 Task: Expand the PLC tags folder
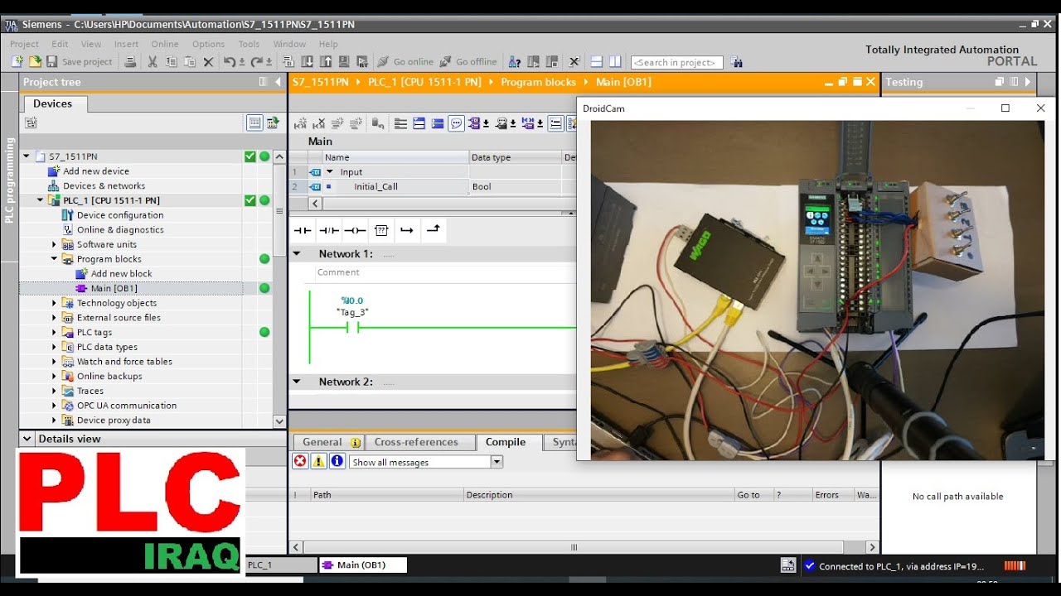pos(55,333)
